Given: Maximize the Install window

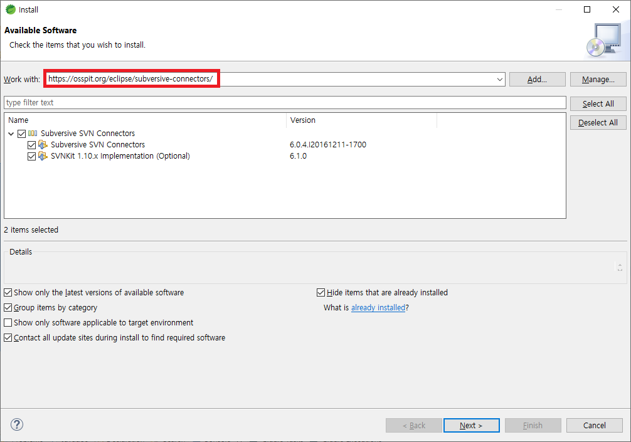Looking at the screenshot, I should (x=587, y=9).
